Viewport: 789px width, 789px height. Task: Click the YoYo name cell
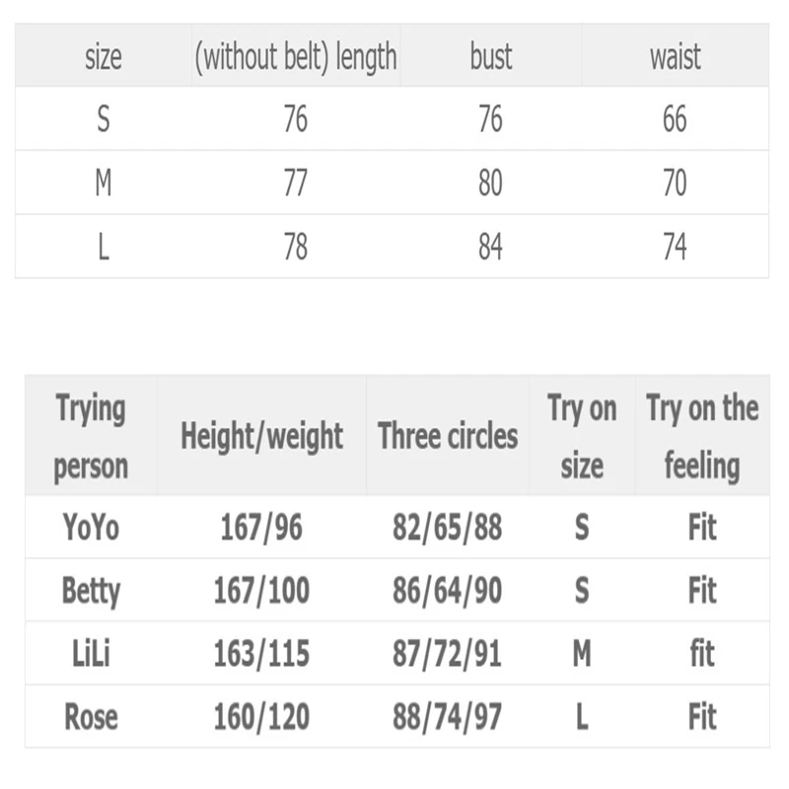coord(91,528)
